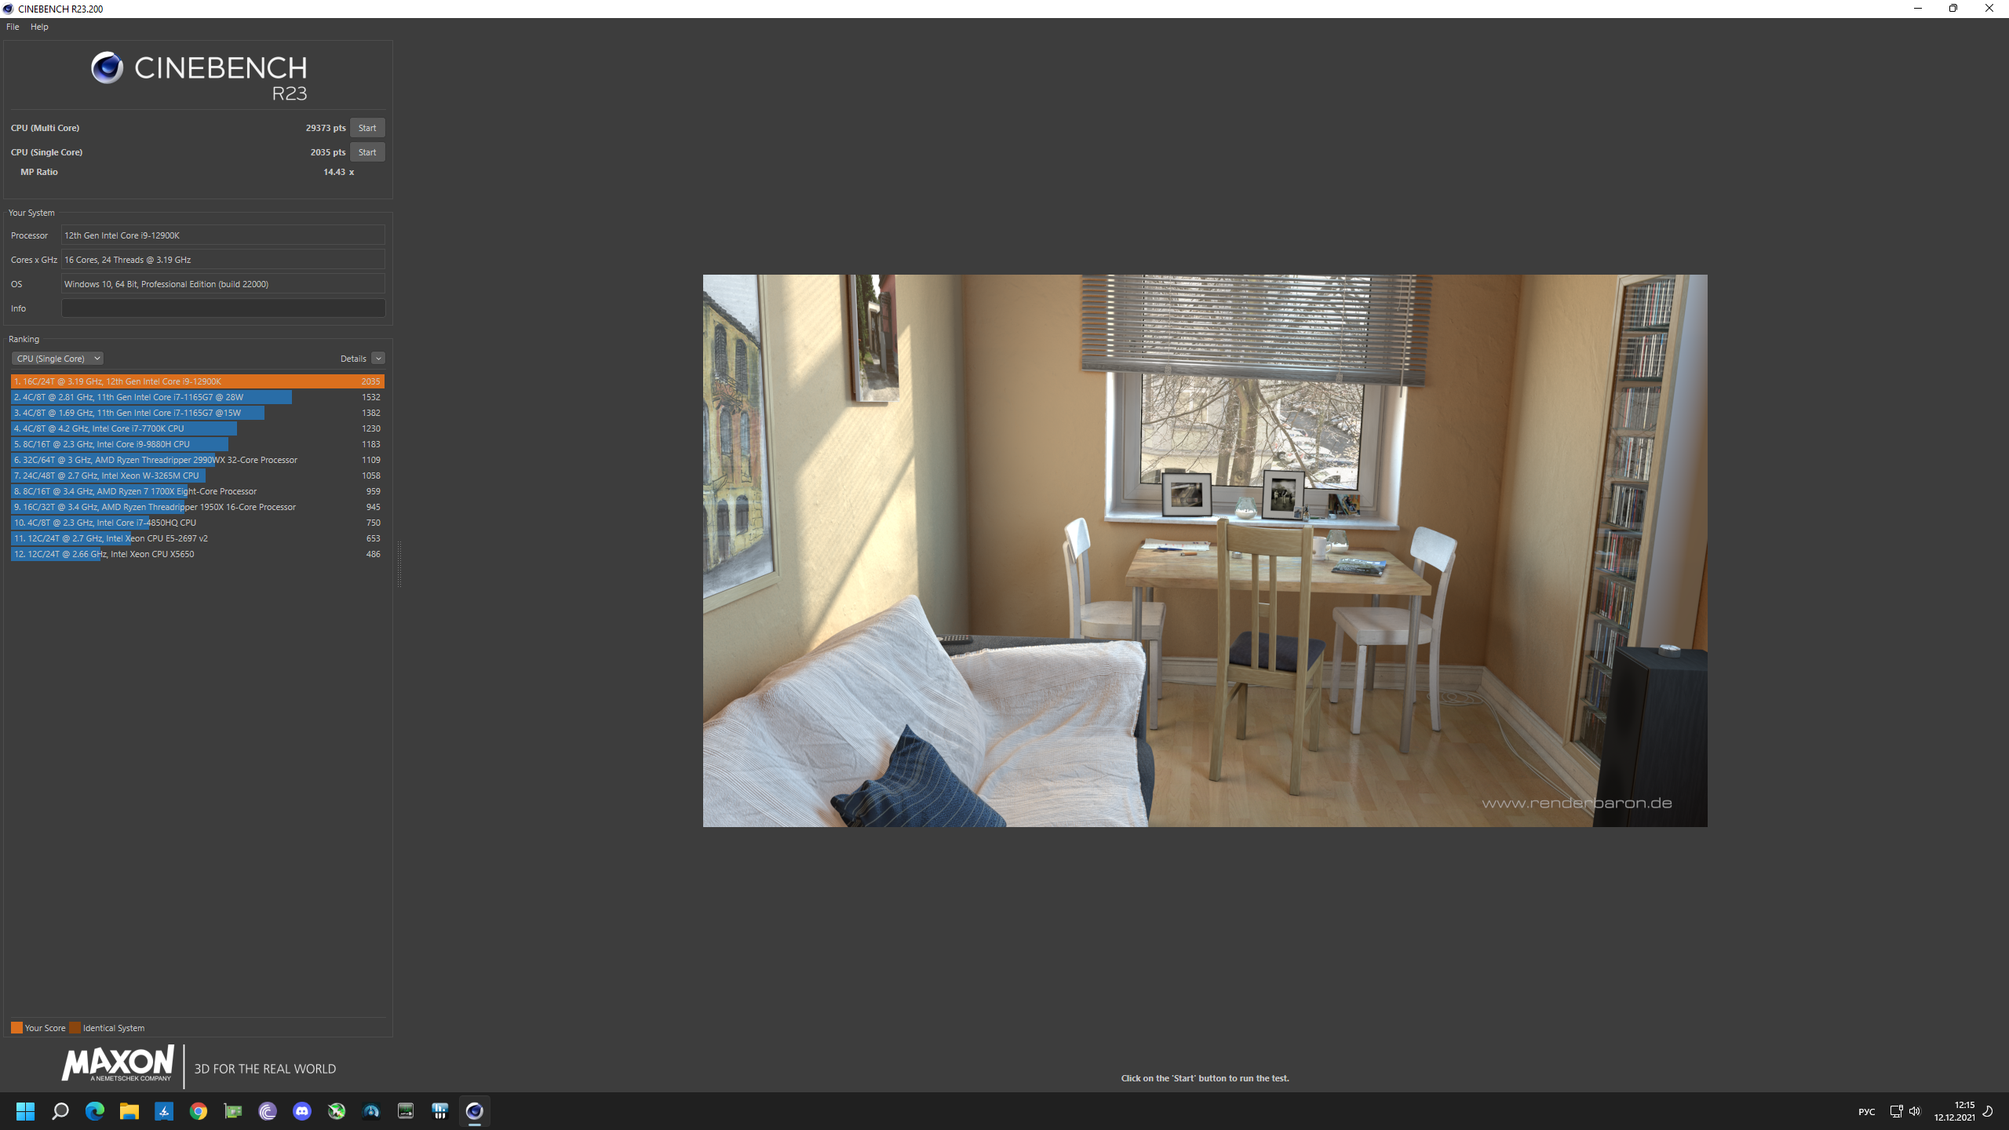Launch Google Chrome from taskbar
The image size is (2009, 1130).
tap(198, 1111)
